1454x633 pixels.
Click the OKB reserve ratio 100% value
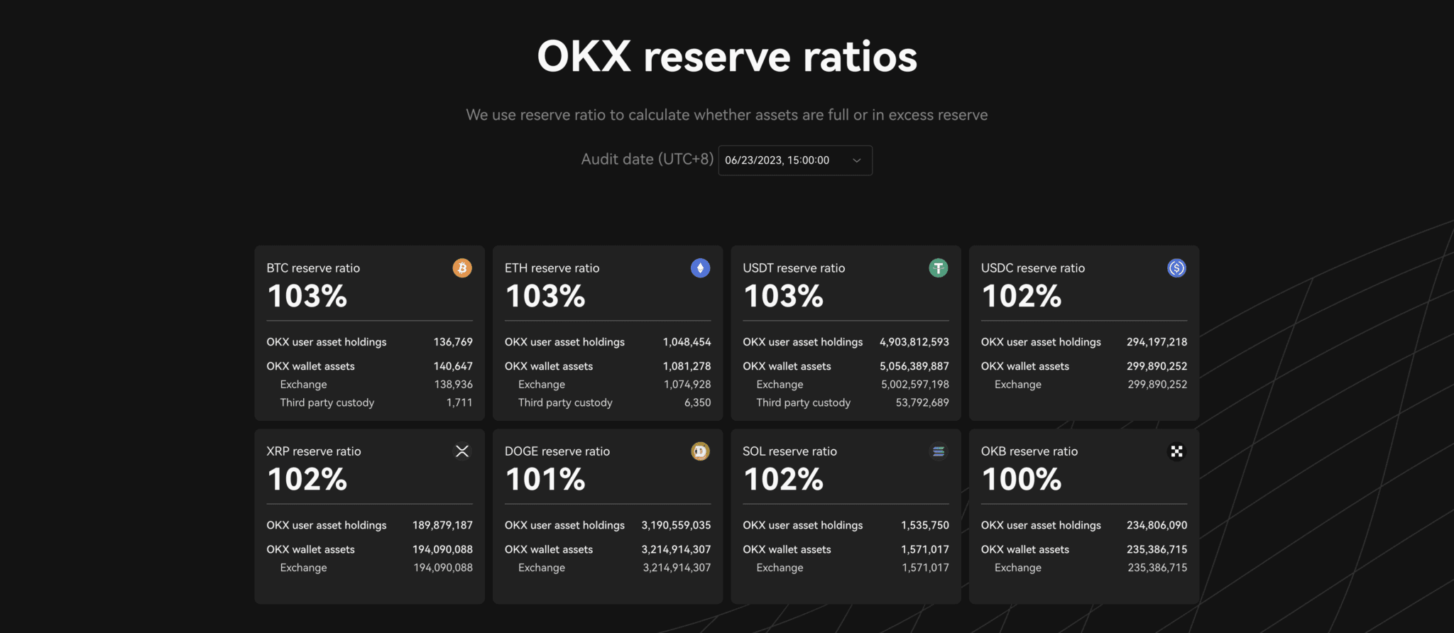coord(1021,479)
